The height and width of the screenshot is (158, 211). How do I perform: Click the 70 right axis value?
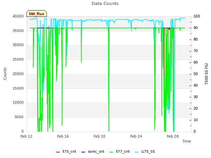[196, 51]
